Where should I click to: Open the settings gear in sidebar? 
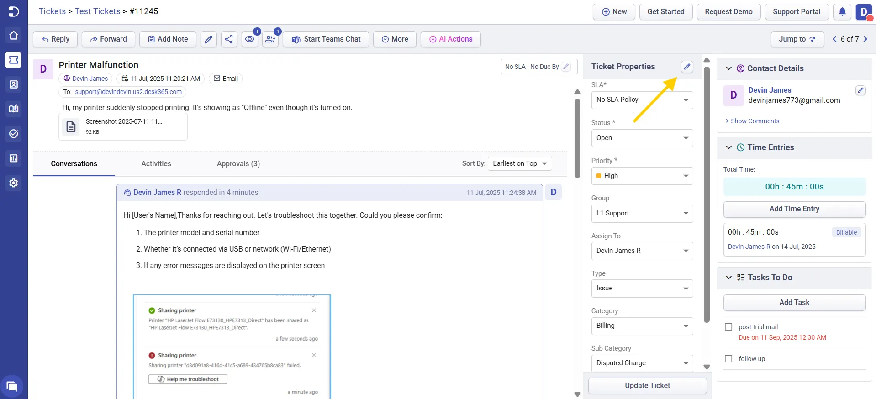pos(14,183)
